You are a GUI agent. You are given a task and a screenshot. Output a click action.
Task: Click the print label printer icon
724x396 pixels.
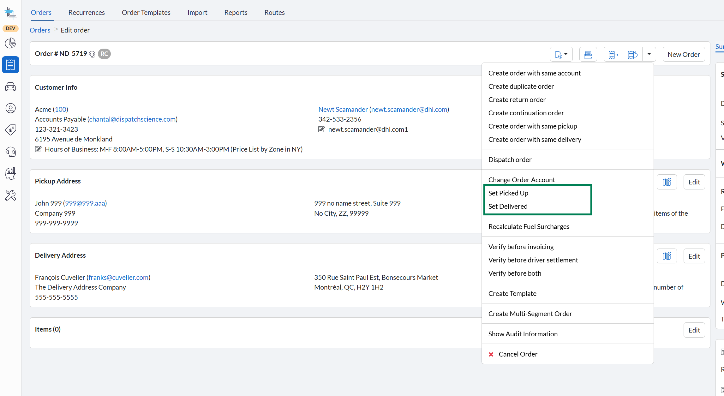[588, 55]
